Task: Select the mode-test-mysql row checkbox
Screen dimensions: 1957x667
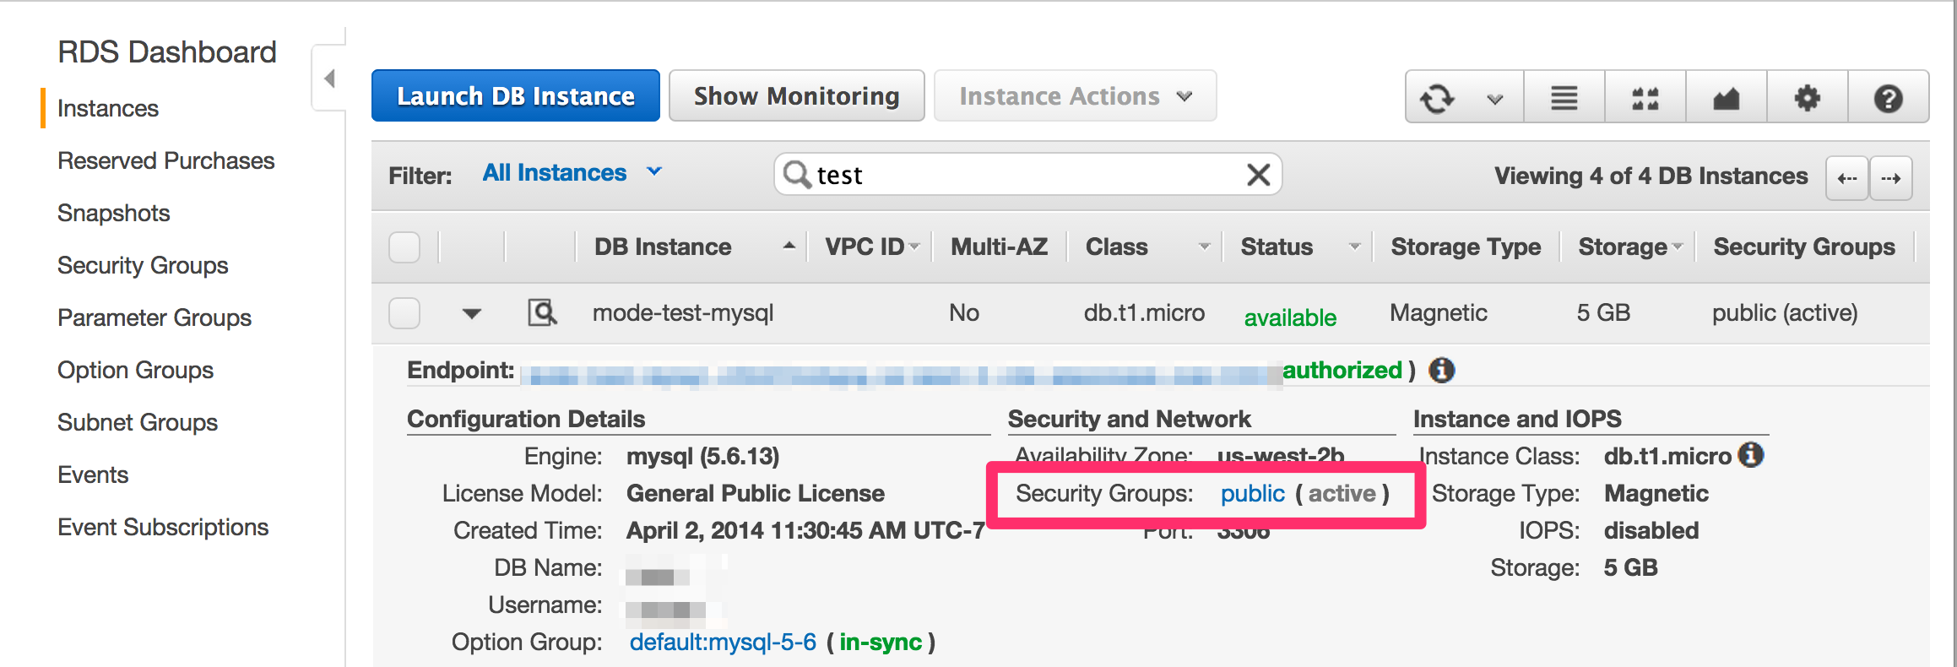Action: (404, 313)
